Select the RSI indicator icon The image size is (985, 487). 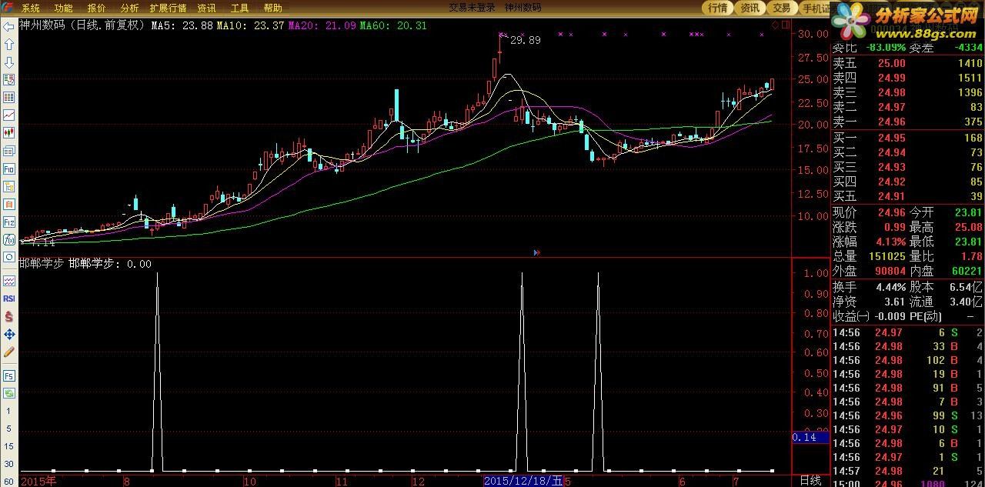[x=9, y=299]
